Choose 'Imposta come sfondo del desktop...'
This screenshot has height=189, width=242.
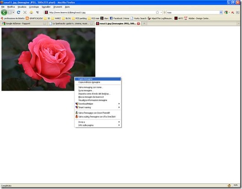pos(98,94)
